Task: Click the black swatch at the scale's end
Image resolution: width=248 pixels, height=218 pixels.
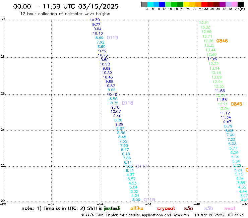Action: [x=241, y=4]
